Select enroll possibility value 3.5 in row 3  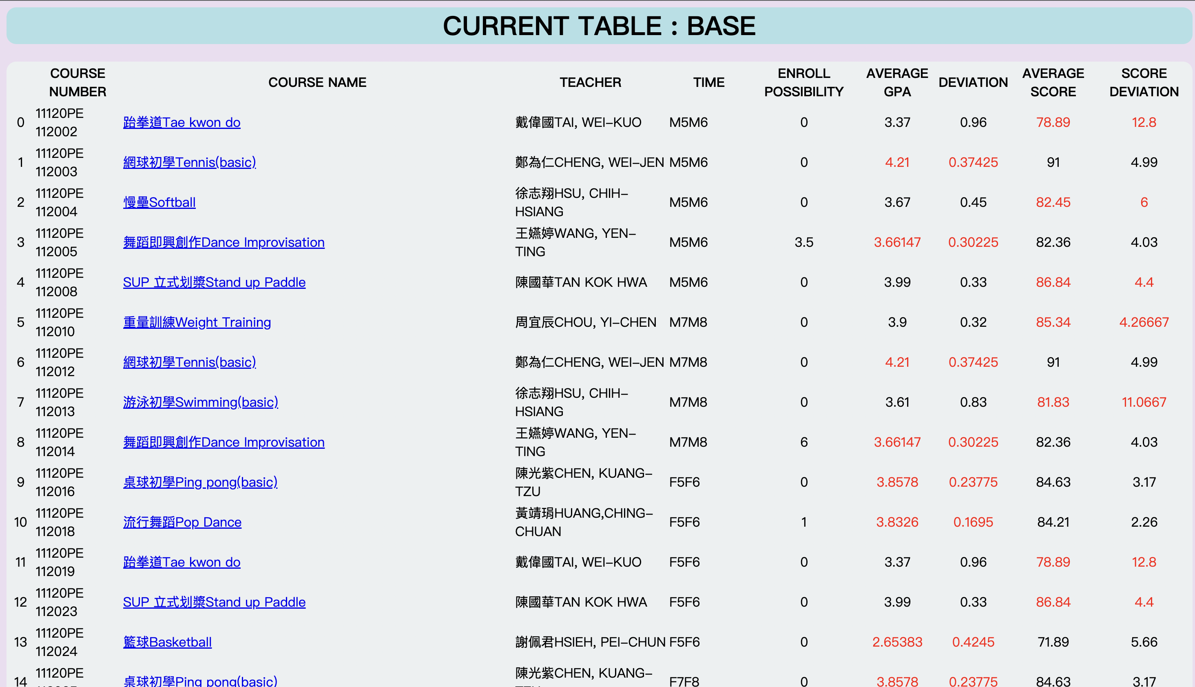[x=804, y=242]
